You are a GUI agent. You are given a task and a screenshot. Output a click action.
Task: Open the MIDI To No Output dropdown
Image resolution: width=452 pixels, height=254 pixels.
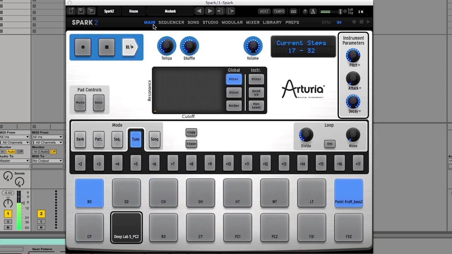(x=47, y=161)
